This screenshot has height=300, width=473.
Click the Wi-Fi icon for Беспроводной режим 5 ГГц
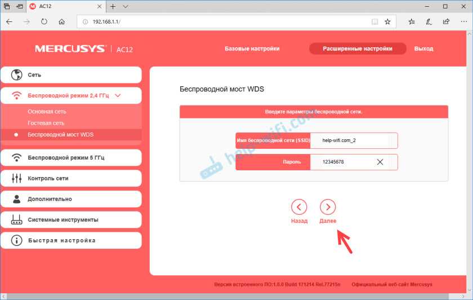pyautogui.click(x=17, y=157)
